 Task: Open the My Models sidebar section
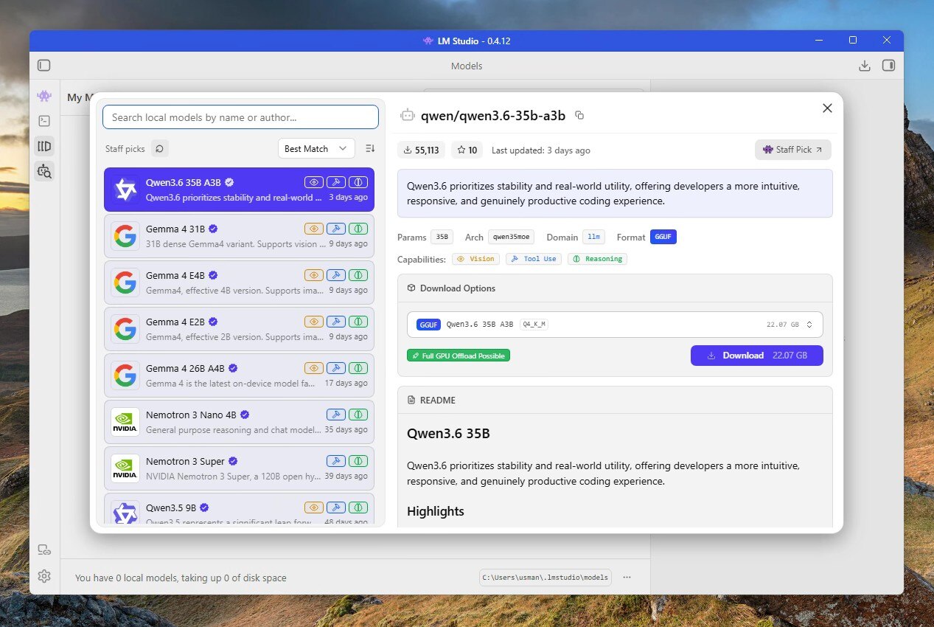pos(43,145)
